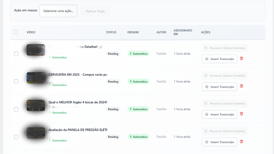Click 'Padrão' author in the CERVEJEIRA row
Screen dimensions: 274x154
tap(161, 81)
